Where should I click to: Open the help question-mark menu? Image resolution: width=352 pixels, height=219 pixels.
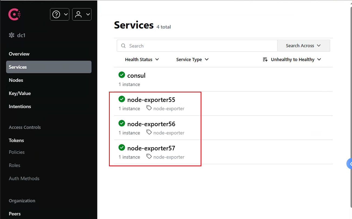click(59, 14)
